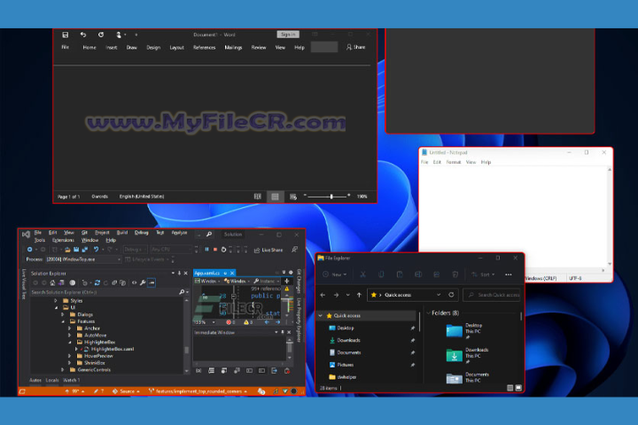Open the Format menu in Notepad
Screen dimensions: 638x425
(x=454, y=162)
